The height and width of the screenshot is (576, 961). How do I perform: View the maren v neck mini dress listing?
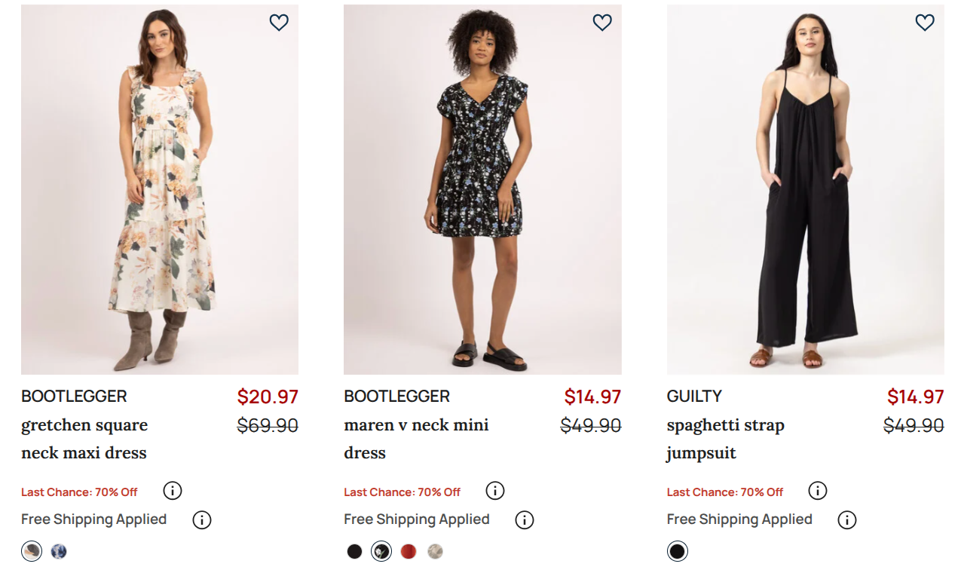tap(416, 439)
